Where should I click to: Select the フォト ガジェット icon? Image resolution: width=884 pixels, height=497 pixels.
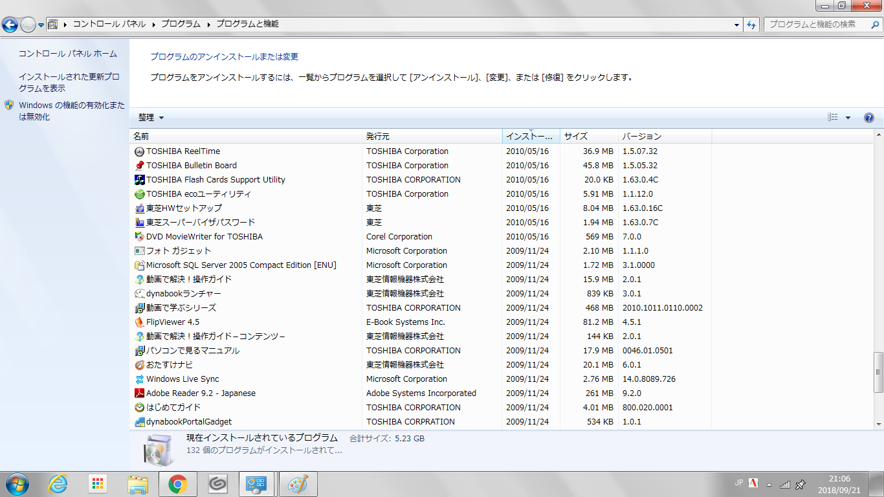140,251
